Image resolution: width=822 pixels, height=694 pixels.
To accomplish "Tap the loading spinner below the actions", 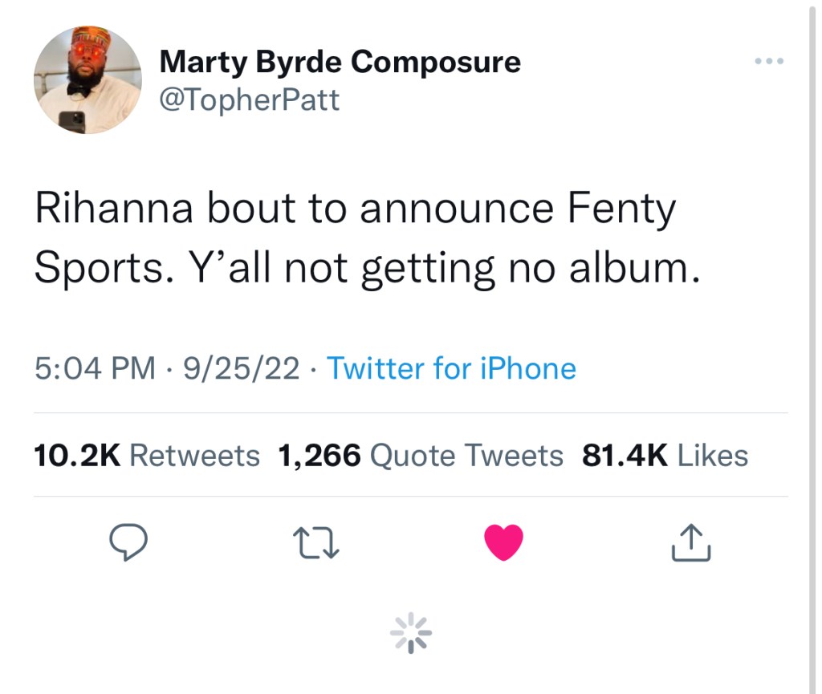I will (411, 634).
